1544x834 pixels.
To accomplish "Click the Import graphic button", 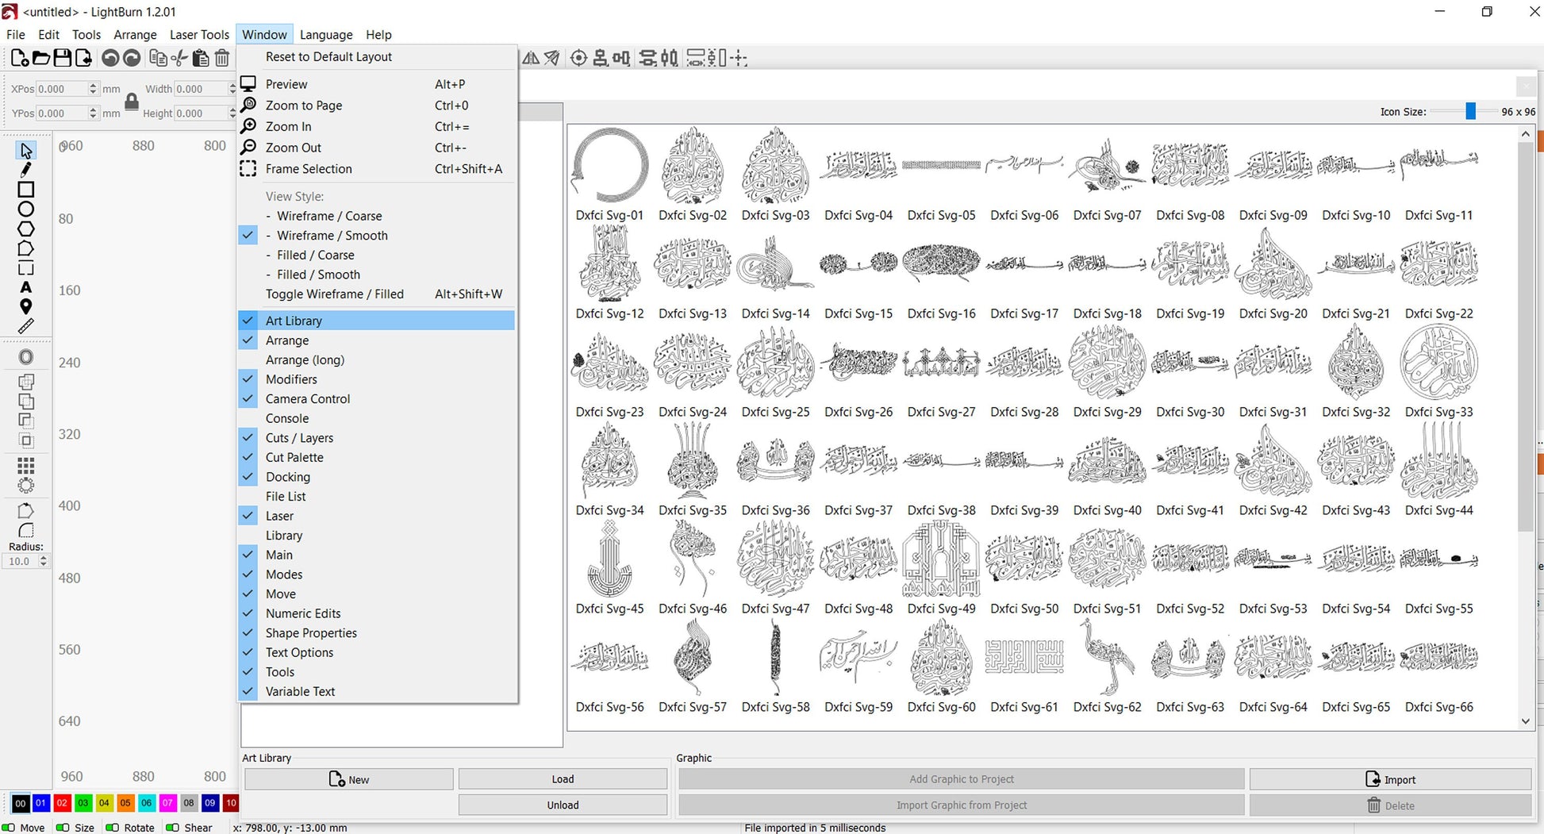I will click(1390, 779).
